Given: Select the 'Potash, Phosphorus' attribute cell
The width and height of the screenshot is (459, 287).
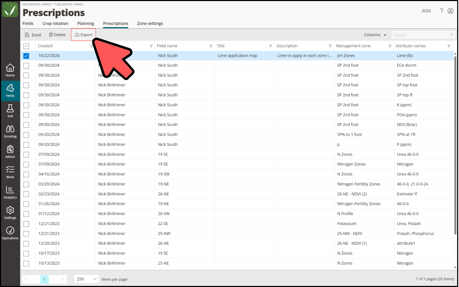Looking at the screenshot, I should pyautogui.click(x=415, y=234).
